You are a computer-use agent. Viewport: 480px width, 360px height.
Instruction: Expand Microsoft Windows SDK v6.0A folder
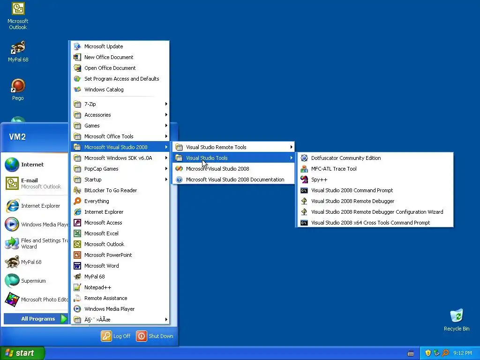click(x=120, y=158)
